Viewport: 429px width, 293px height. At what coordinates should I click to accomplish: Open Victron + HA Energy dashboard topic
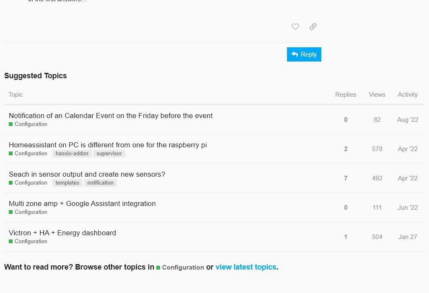point(62,233)
